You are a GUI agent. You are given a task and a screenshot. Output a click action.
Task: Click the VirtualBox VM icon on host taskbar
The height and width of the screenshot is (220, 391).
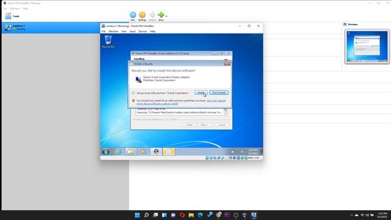254,215
